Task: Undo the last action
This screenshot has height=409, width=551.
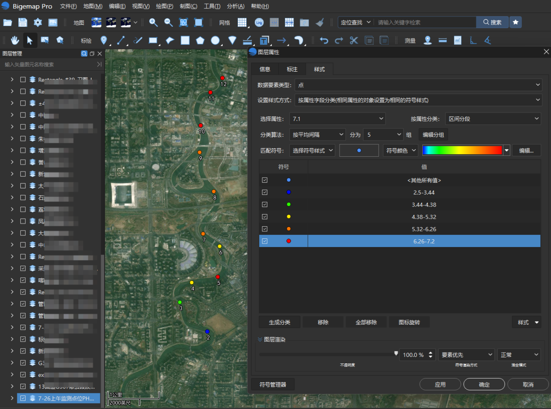Action: [324, 40]
